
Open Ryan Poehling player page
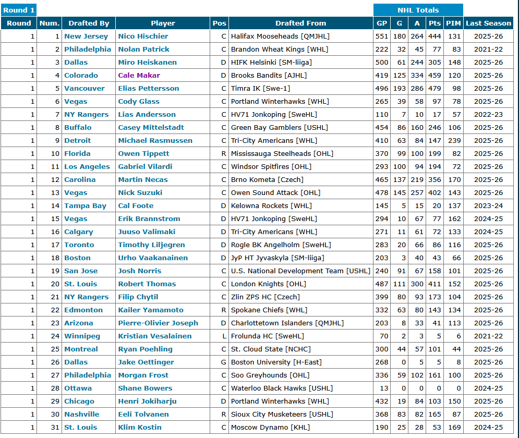(146, 349)
